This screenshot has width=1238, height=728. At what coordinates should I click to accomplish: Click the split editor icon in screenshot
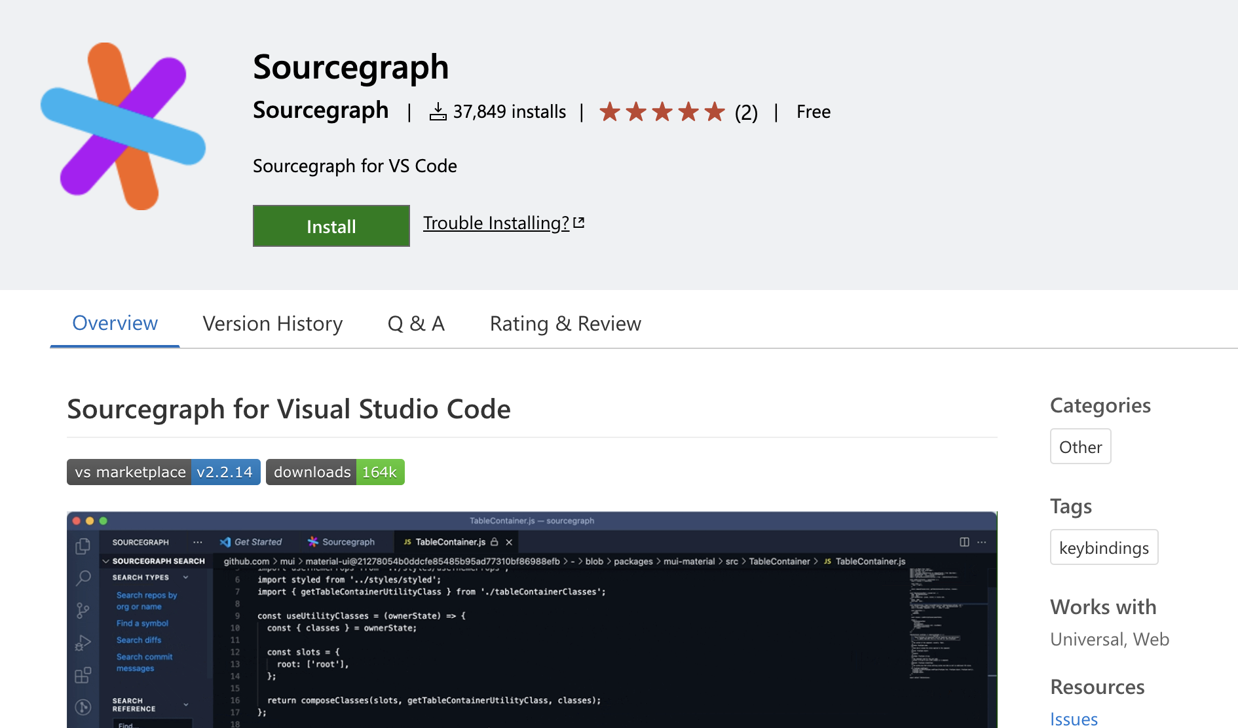pos(964,542)
